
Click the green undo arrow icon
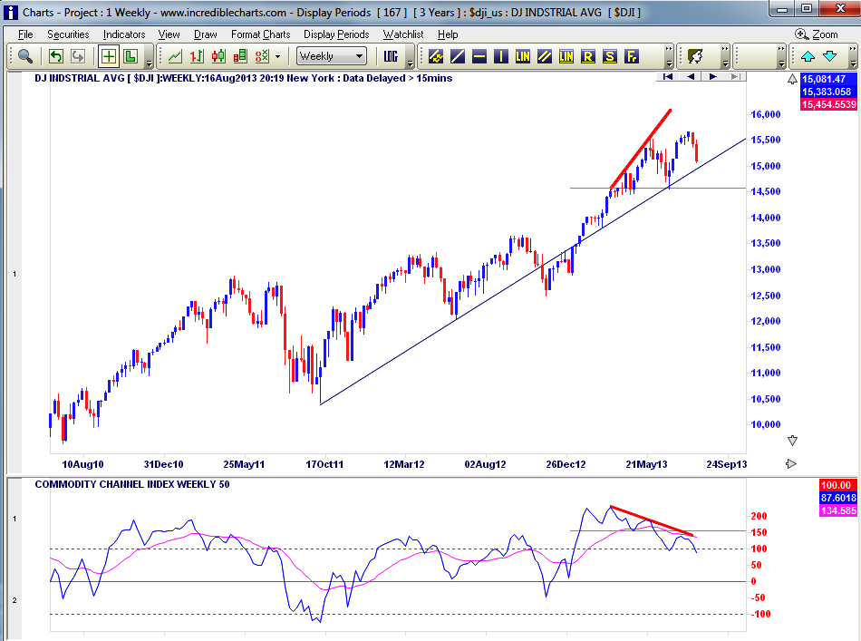(56, 56)
